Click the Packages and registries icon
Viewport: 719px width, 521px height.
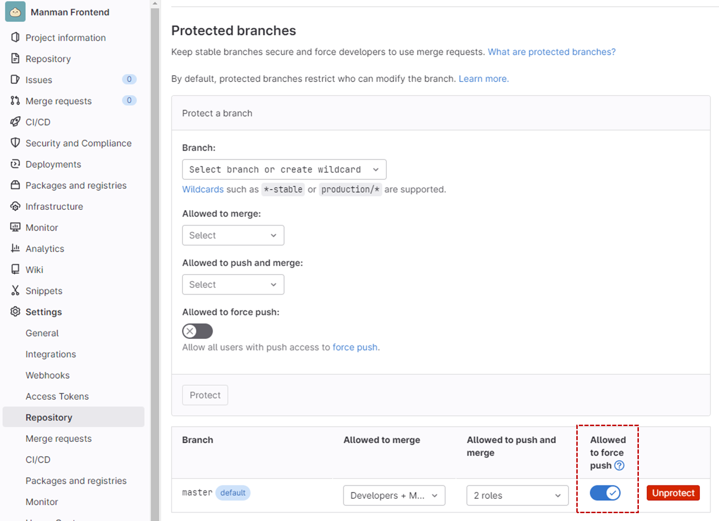pyautogui.click(x=15, y=185)
